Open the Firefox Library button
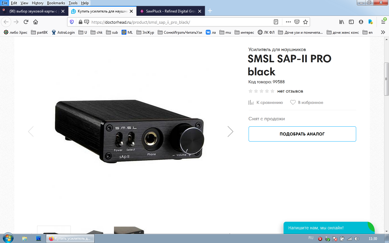The width and height of the screenshot is (389, 243). [x=342, y=22]
